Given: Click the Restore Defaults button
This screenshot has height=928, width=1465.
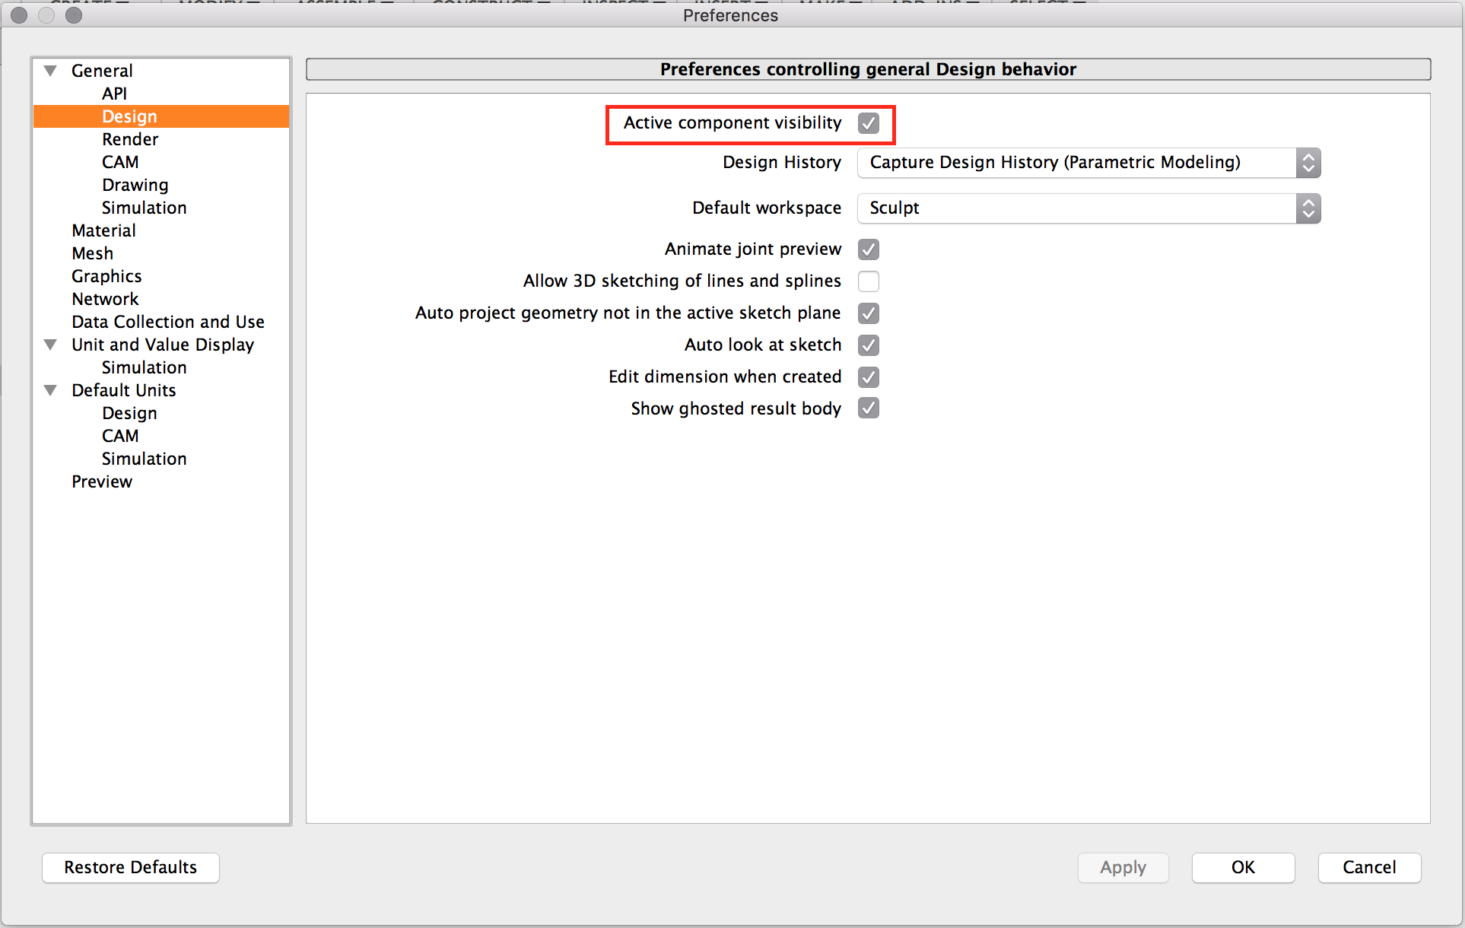Looking at the screenshot, I should point(130,867).
